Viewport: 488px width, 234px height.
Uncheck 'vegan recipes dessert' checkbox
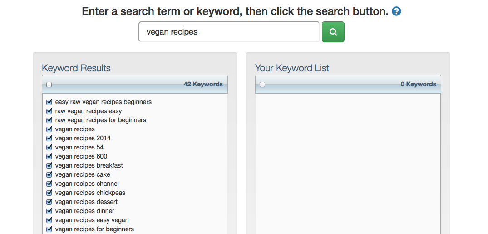click(x=49, y=202)
